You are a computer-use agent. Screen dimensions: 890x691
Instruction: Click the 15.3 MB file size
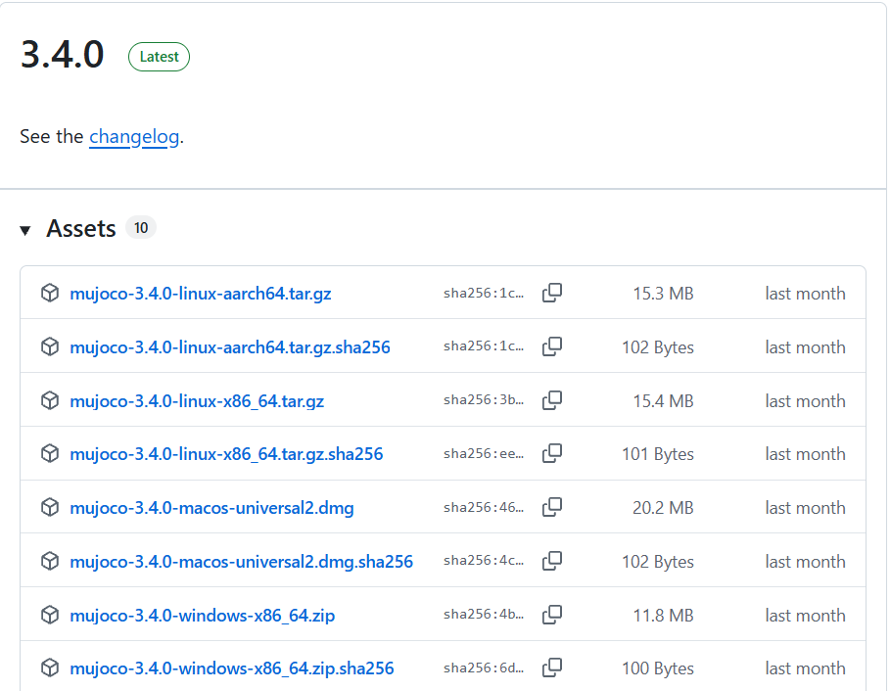click(x=663, y=294)
